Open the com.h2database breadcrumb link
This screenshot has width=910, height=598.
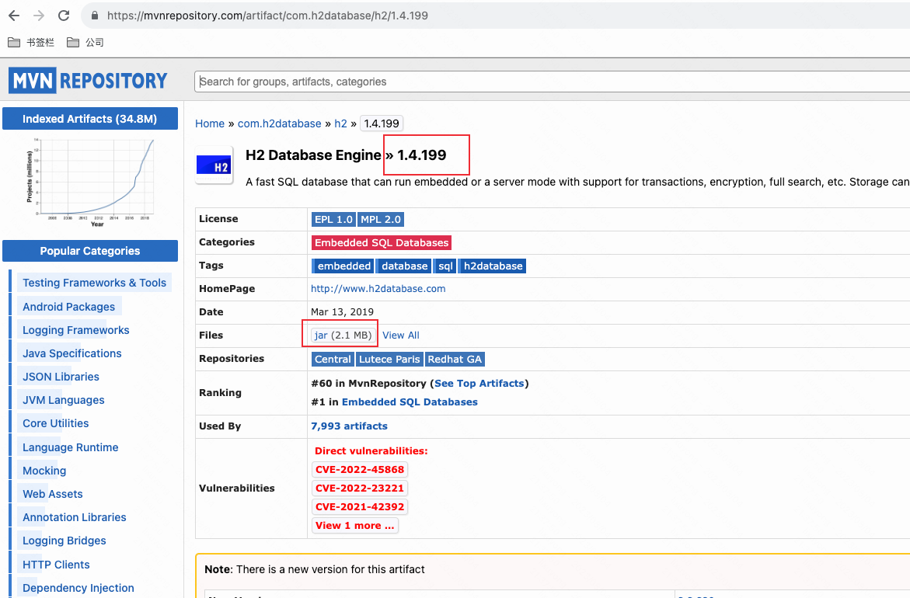click(279, 123)
